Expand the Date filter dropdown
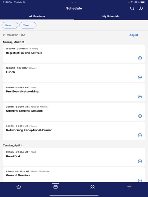This screenshot has width=148, height=197. click(x=10, y=25)
